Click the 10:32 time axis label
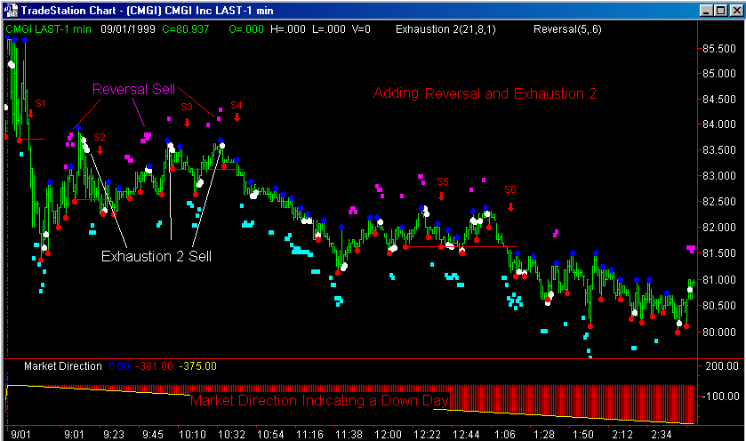 coord(232,435)
